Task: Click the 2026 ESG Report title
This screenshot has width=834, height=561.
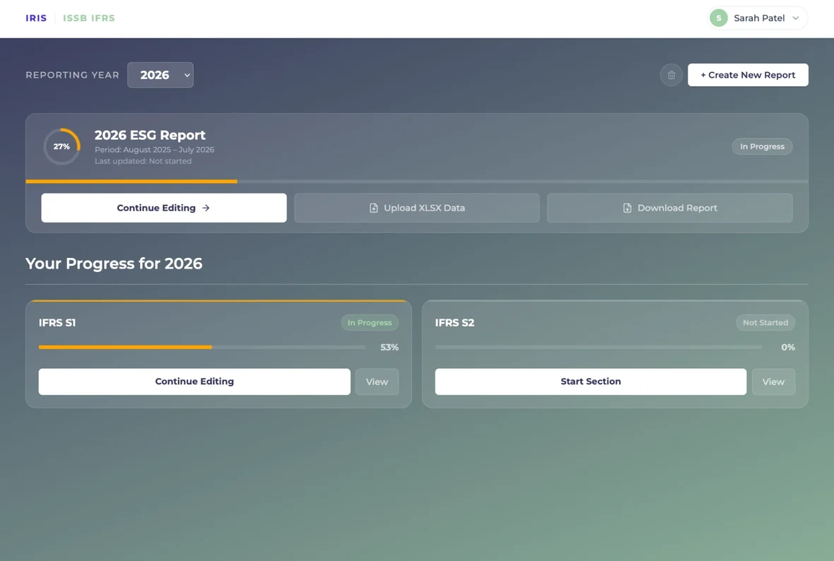Action: pyautogui.click(x=150, y=135)
